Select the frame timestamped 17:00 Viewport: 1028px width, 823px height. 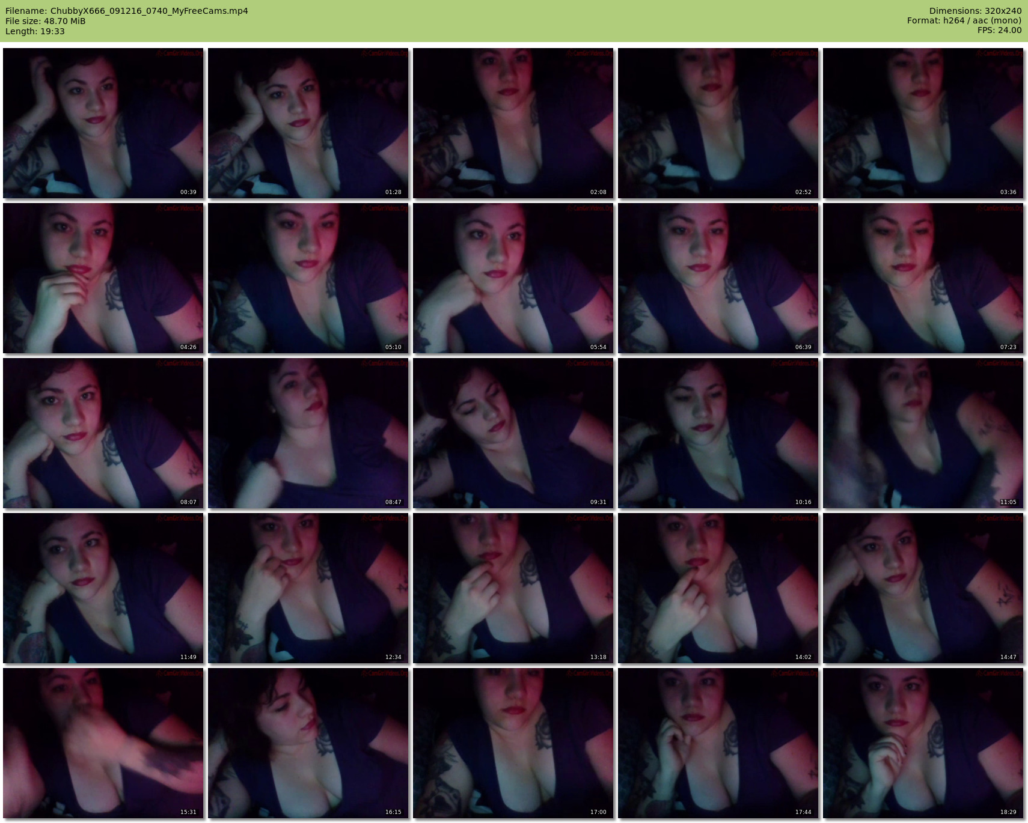[513, 743]
